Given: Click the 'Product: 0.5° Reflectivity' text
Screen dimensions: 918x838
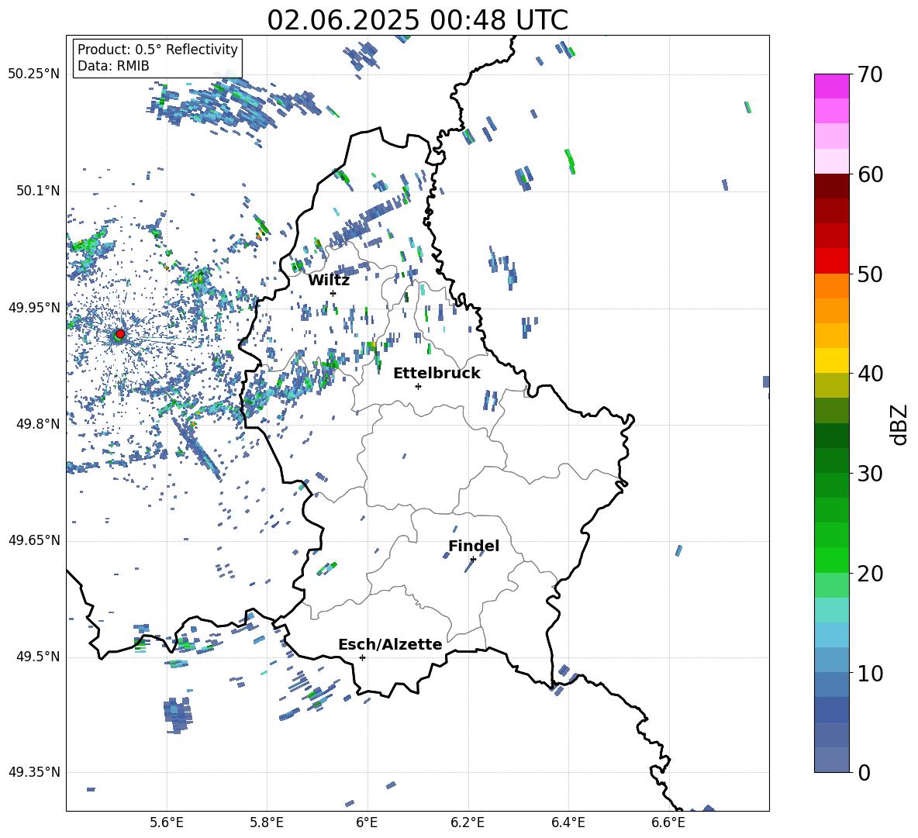Looking at the screenshot, I should [157, 50].
